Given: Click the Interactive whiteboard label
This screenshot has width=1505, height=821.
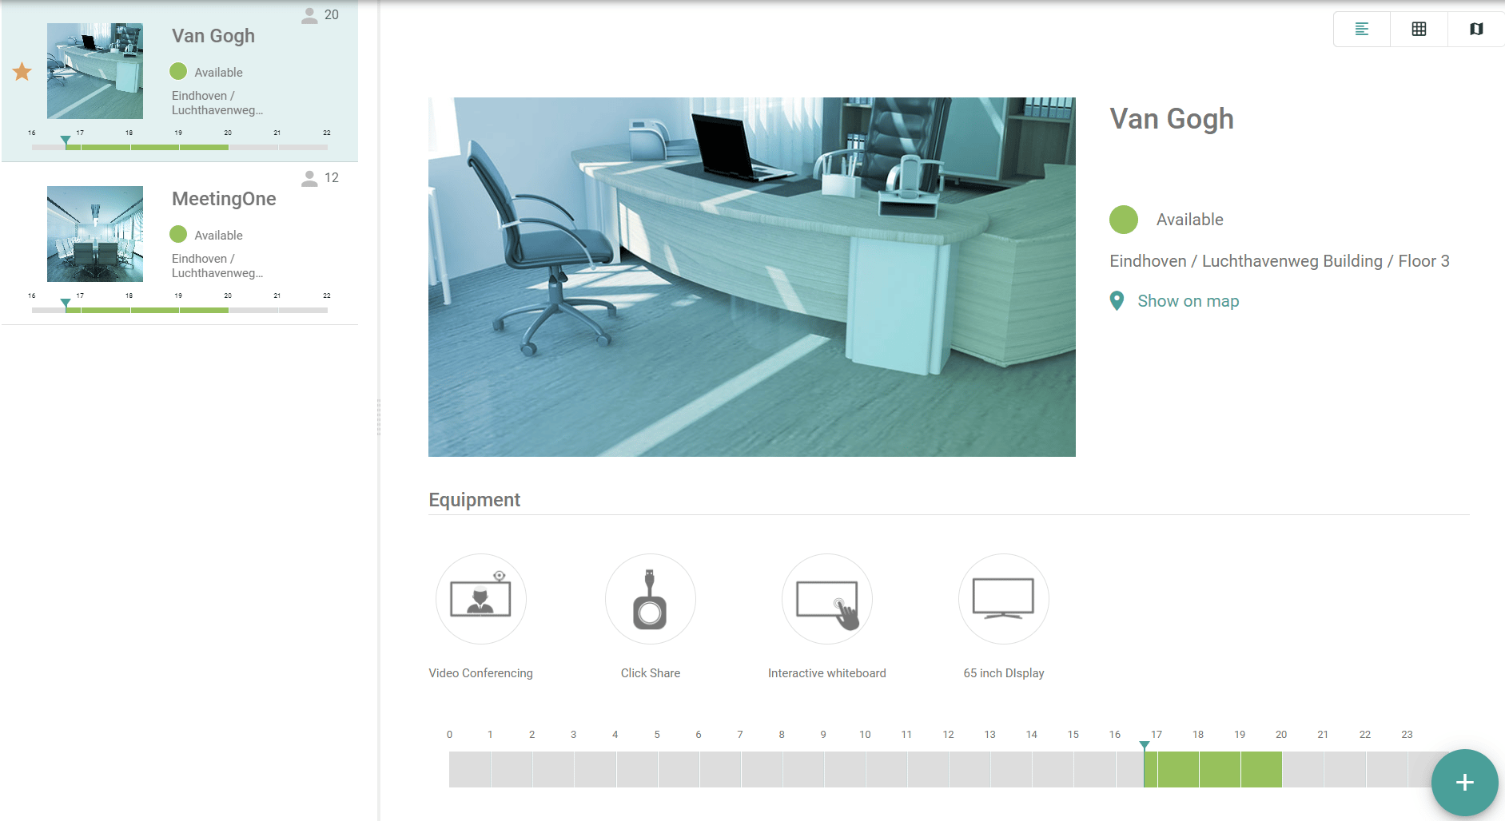Looking at the screenshot, I should pyautogui.click(x=827, y=673).
